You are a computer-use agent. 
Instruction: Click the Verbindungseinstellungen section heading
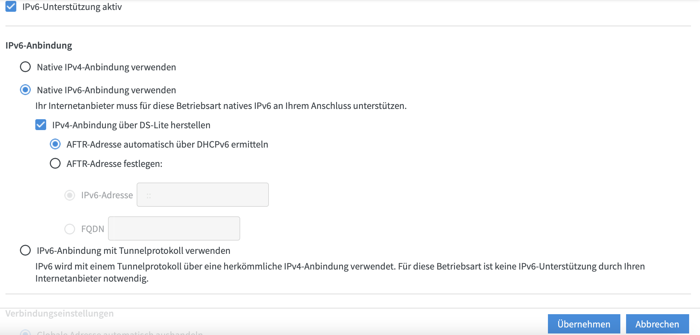(59, 313)
